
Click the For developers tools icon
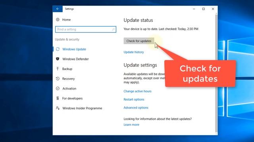tap(58, 98)
